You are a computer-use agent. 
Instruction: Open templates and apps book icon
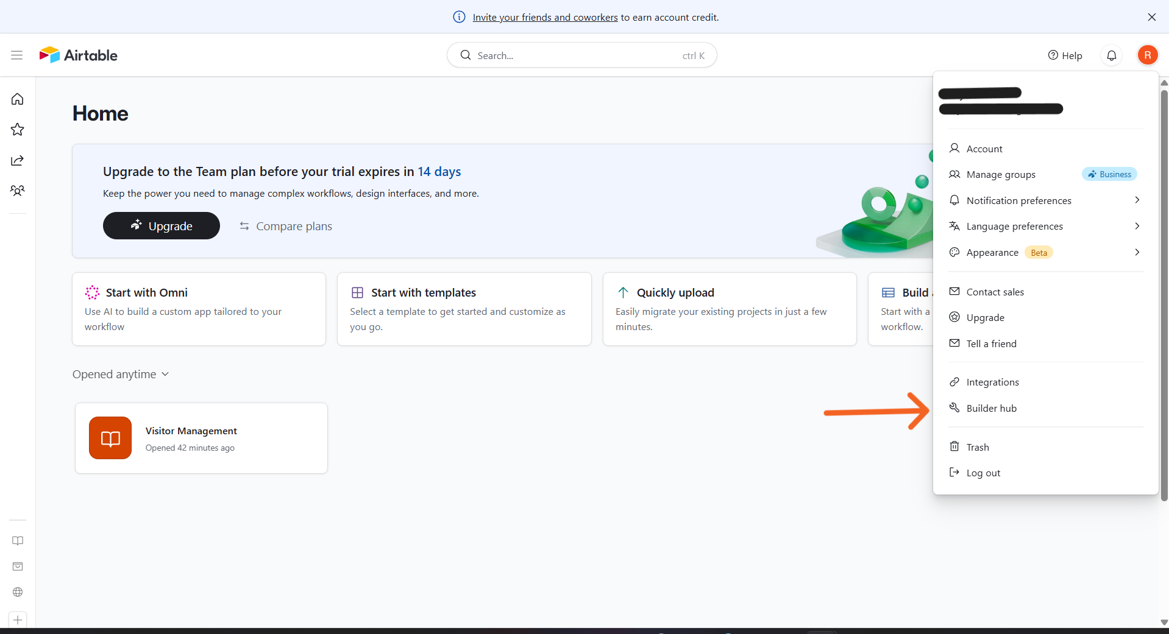18,541
